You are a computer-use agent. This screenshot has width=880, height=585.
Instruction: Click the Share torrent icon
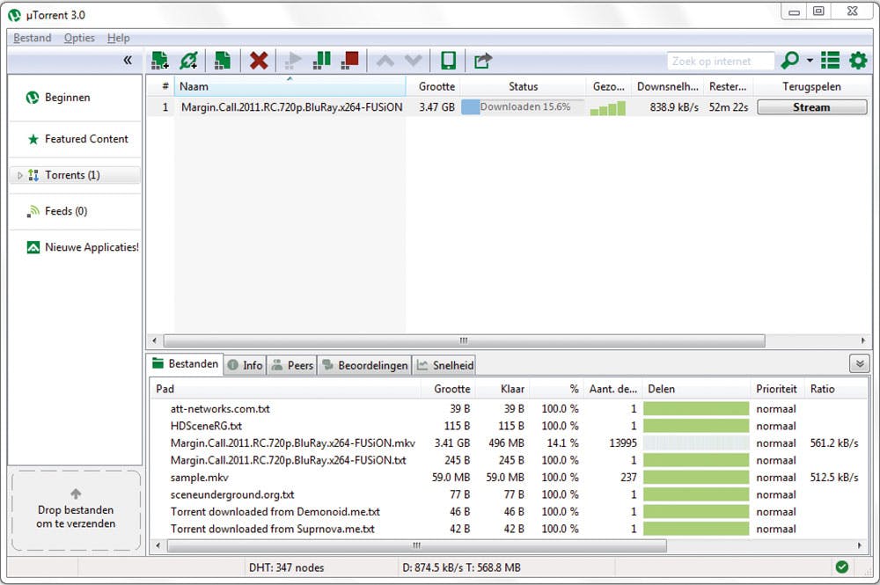[482, 61]
